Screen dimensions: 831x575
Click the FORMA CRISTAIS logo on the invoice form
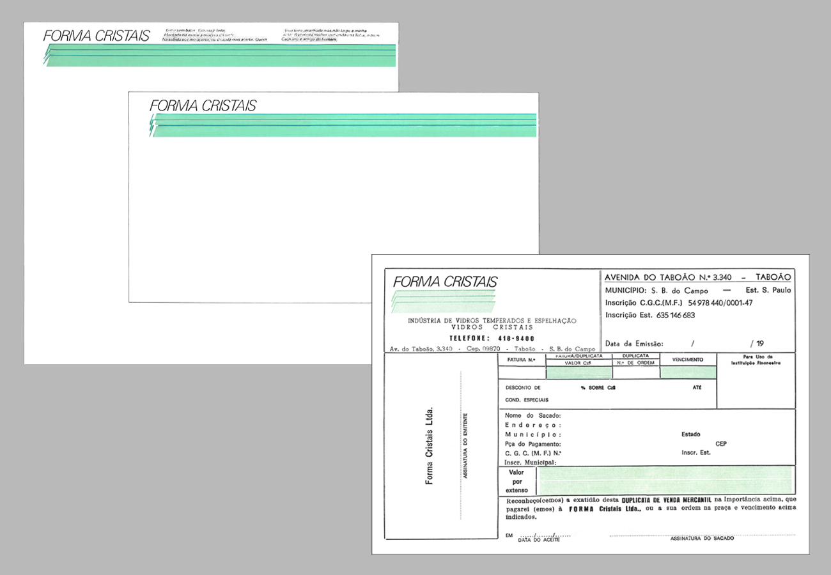click(x=445, y=282)
